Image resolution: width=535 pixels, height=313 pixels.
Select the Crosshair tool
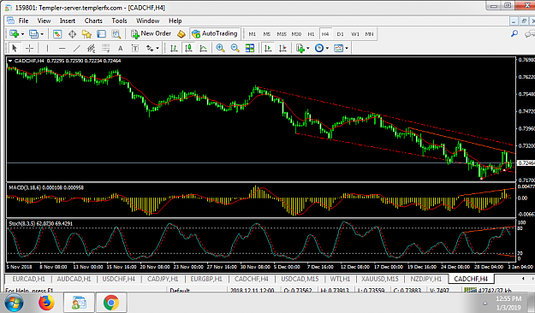coord(29,48)
